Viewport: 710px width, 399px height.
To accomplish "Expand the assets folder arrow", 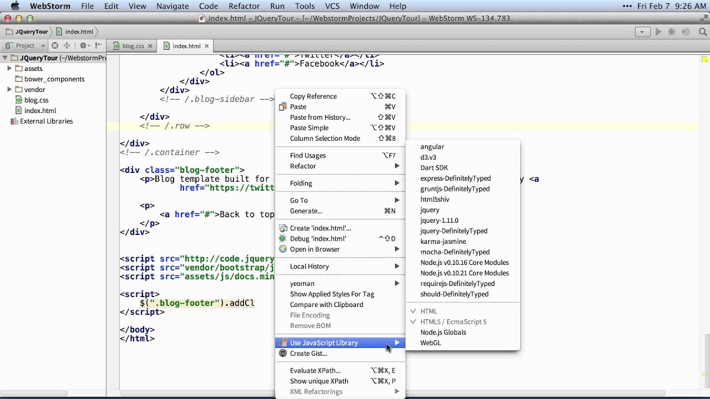I will 9,68.
